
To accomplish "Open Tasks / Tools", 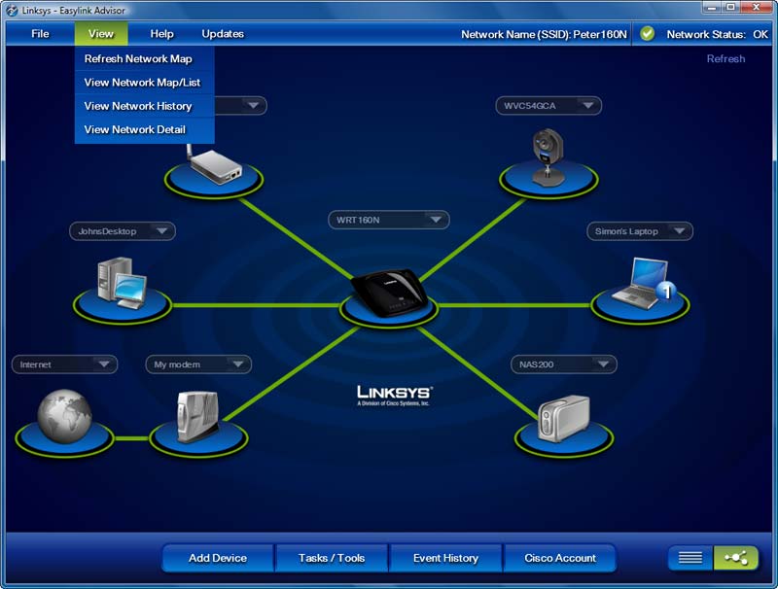I will click(332, 558).
